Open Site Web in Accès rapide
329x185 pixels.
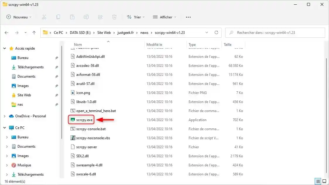(x=24, y=95)
